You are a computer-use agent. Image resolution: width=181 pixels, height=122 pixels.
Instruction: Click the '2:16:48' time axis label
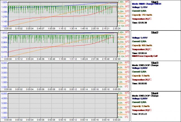[x=106, y=59]
